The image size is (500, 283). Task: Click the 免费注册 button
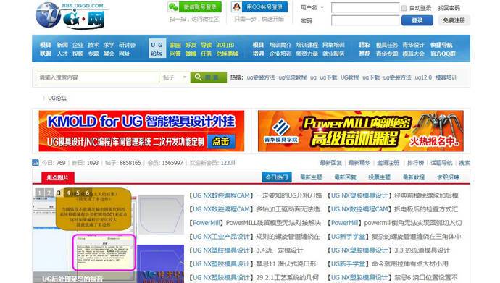click(454, 20)
